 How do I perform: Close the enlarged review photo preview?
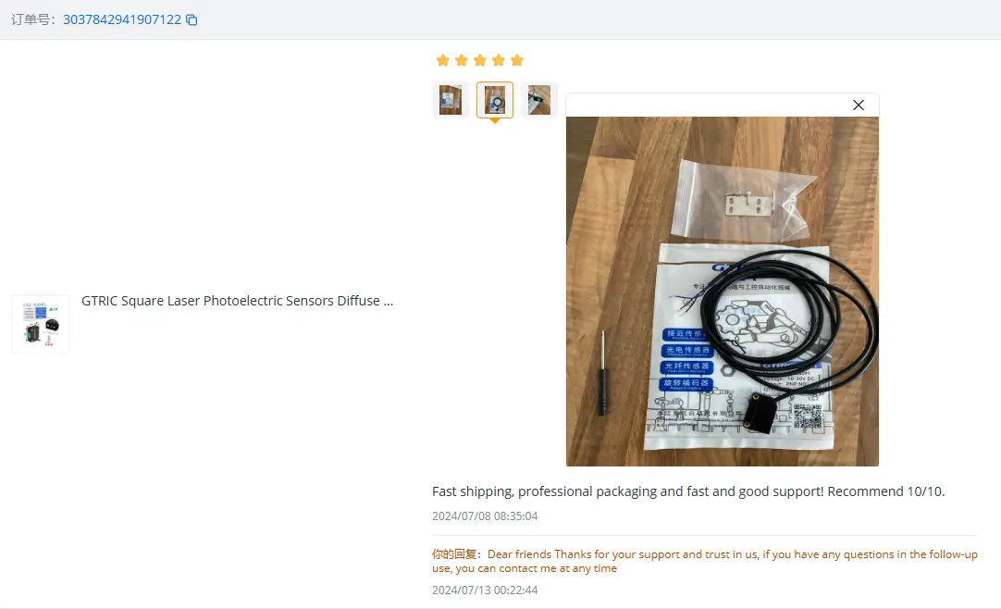(858, 106)
